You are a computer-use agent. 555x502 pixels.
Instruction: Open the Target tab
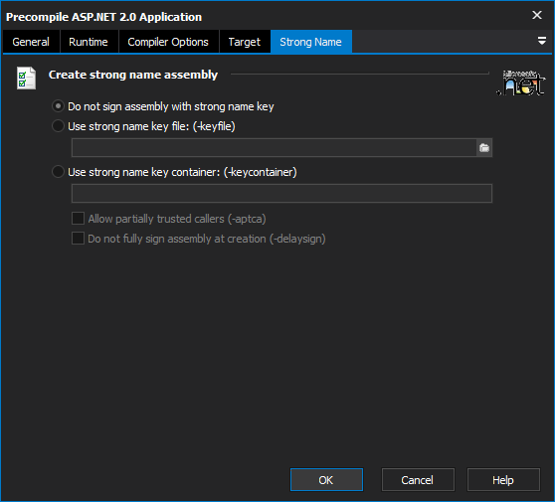245,42
